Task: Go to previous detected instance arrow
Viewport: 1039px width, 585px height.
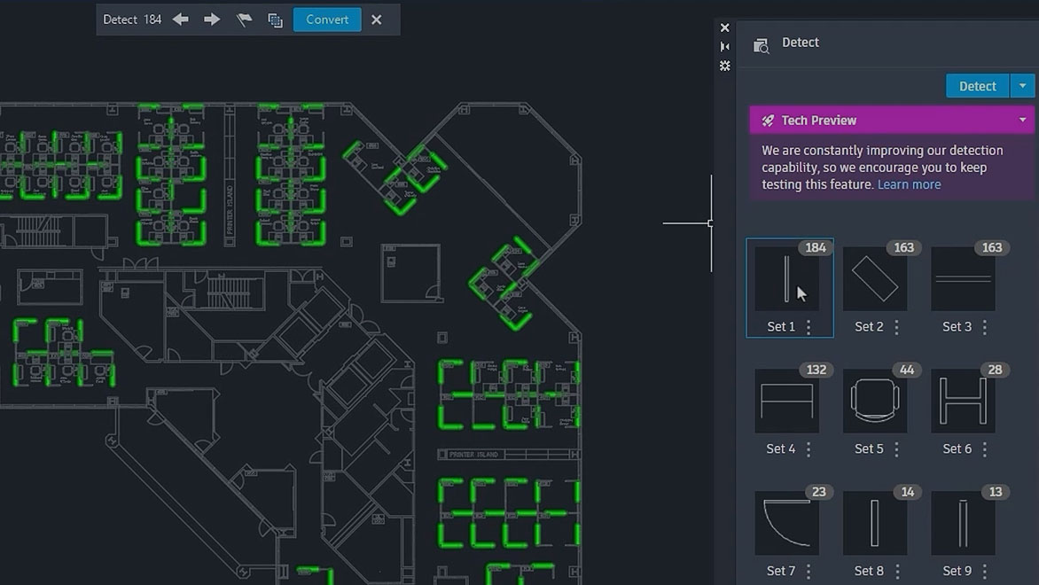Action: (x=181, y=19)
